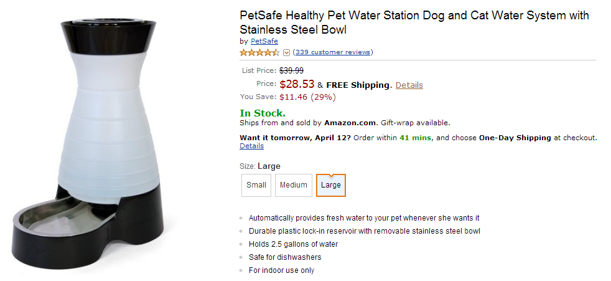
Task: Open Details link next to FREE Shipping
Action: [x=409, y=85]
